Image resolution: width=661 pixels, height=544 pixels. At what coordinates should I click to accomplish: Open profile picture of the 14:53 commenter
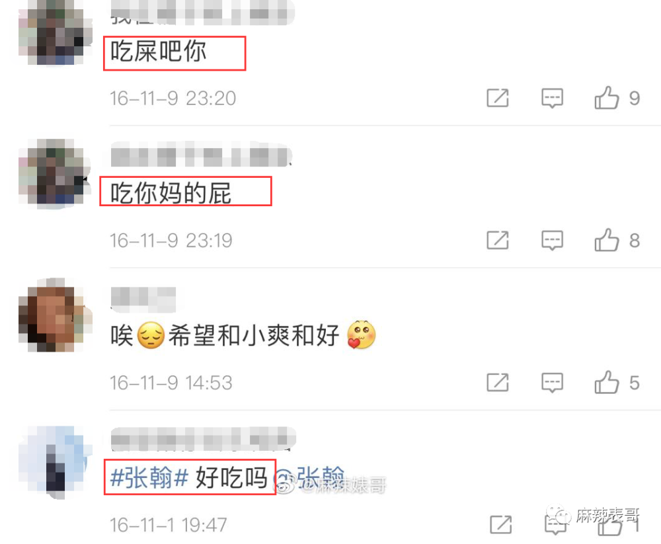pyautogui.click(x=56, y=315)
